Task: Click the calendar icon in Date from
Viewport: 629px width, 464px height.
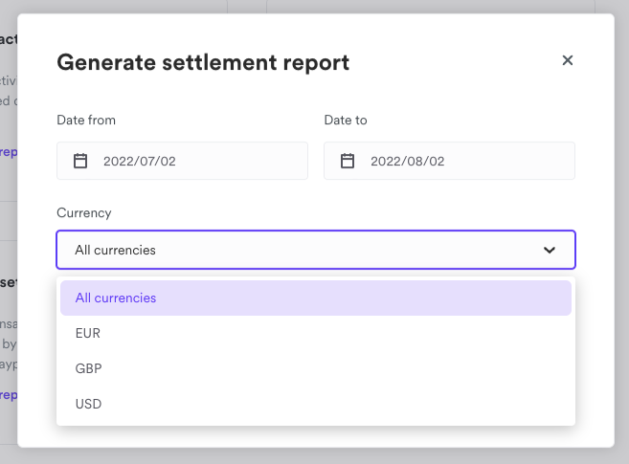Action: [x=80, y=161]
